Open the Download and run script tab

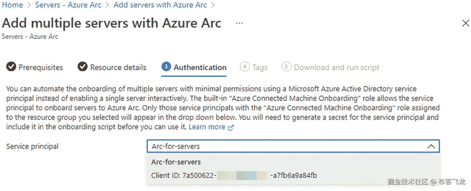click(x=336, y=67)
